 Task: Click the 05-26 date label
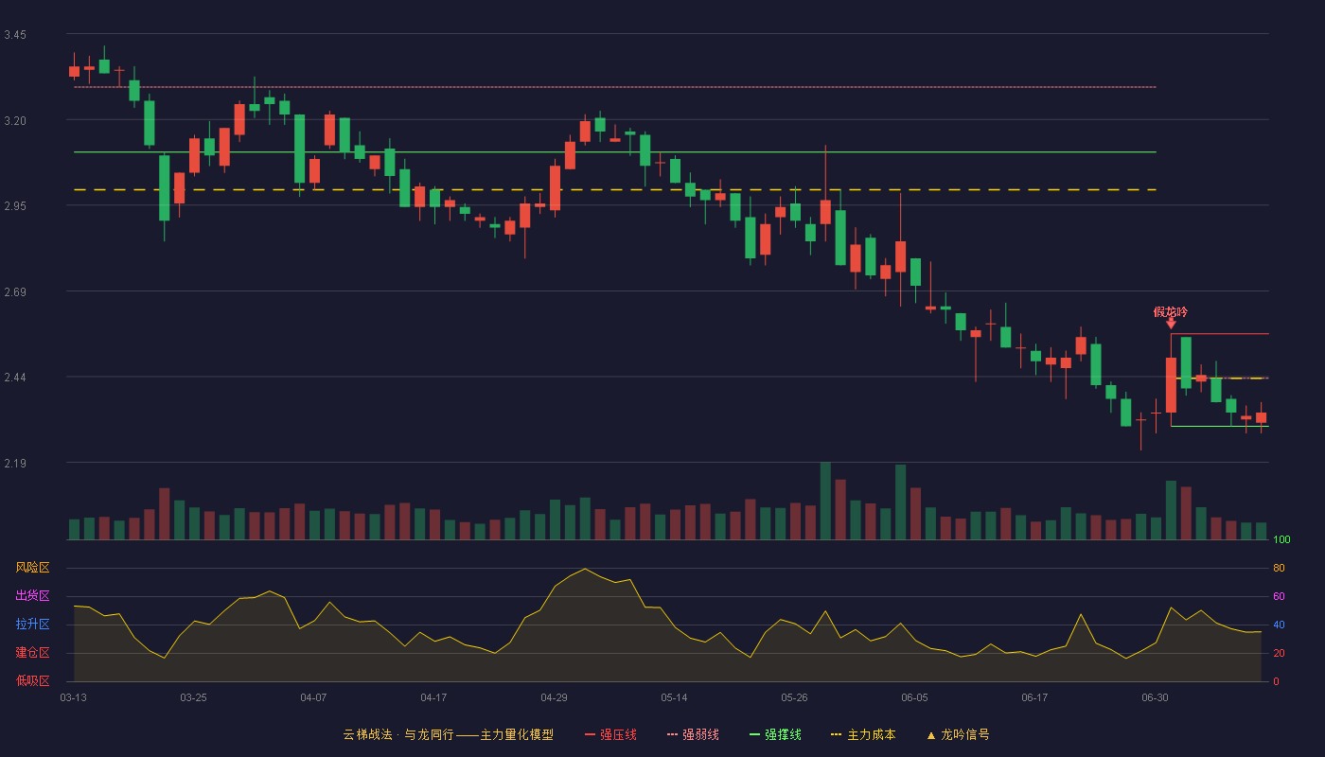(x=794, y=697)
